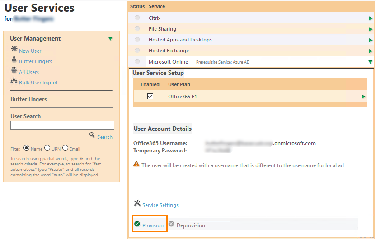Click the Citrix status indicator circle
Viewport: 376px width, 239px height.
click(x=137, y=18)
